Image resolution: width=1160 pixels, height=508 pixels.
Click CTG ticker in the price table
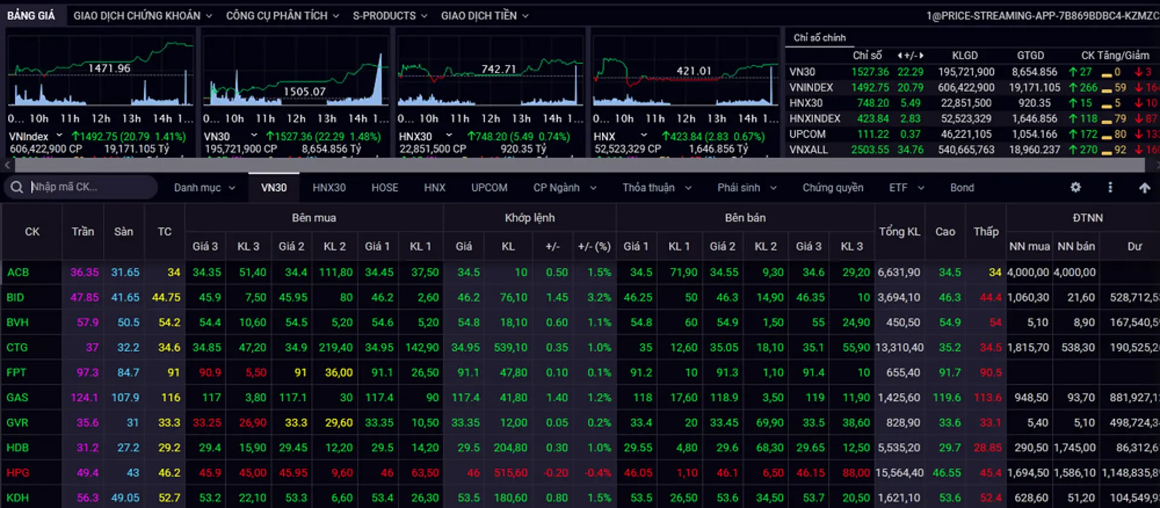click(17, 347)
